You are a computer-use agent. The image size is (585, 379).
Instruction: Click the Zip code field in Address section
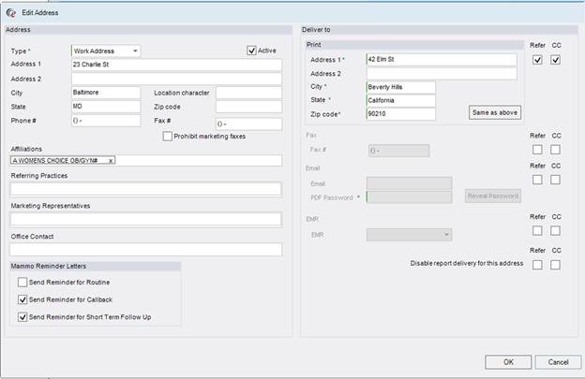pyautogui.click(x=248, y=107)
